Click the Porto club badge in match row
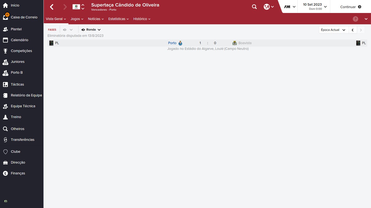 tap(180, 43)
